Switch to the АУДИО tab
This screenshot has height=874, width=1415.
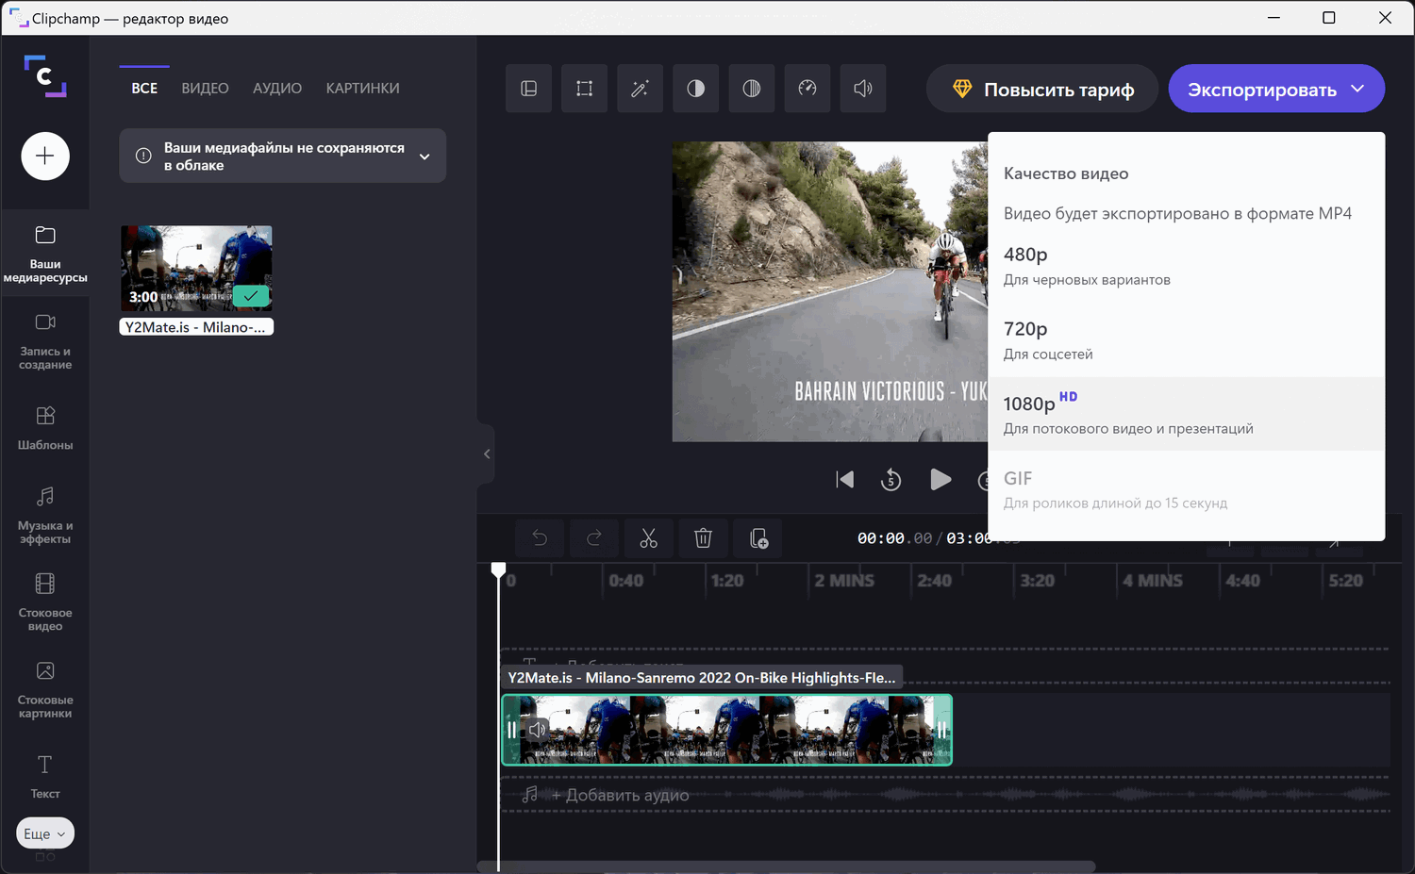coord(277,88)
